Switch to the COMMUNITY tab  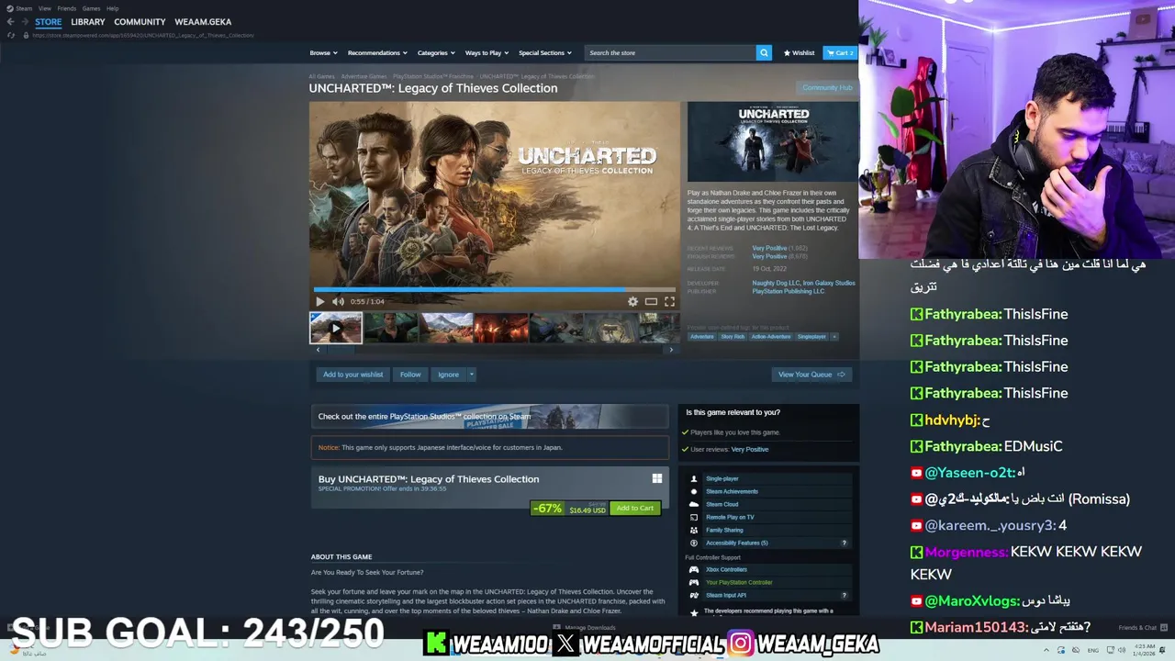pyautogui.click(x=140, y=22)
